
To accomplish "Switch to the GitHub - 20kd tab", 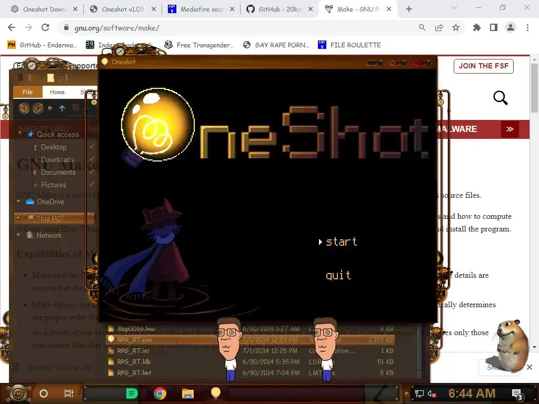I will (280, 9).
